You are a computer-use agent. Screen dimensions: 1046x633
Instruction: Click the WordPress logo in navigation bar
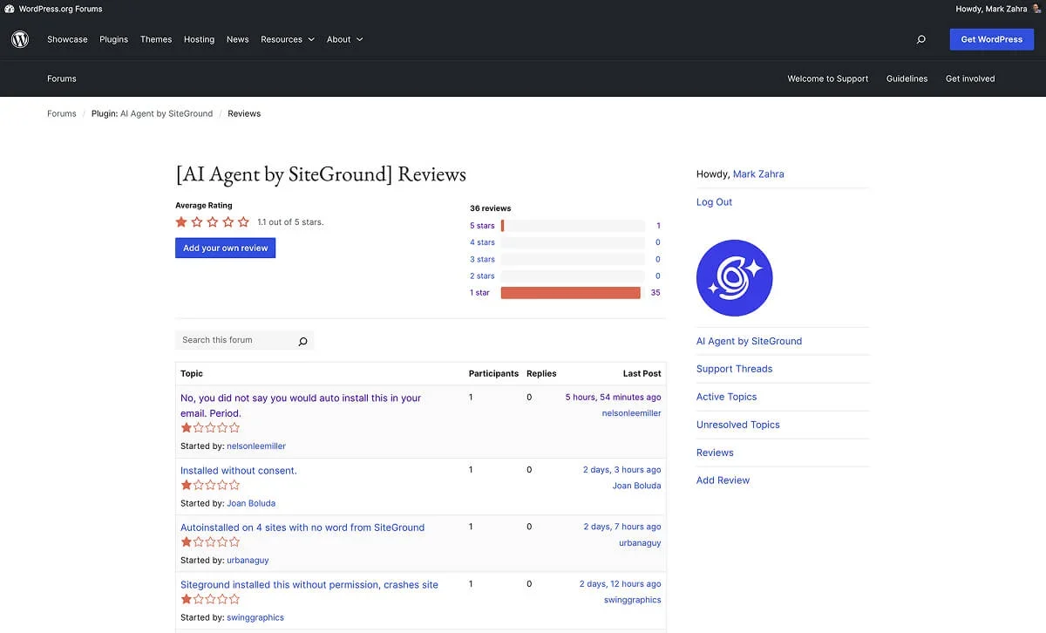20,39
